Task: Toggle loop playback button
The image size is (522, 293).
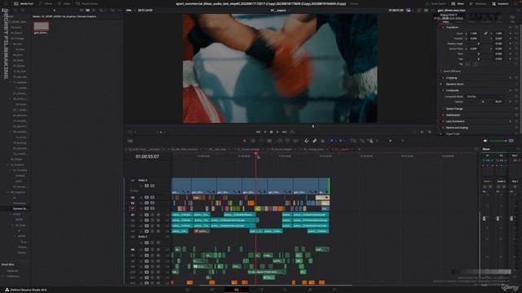Action: tap(292, 132)
